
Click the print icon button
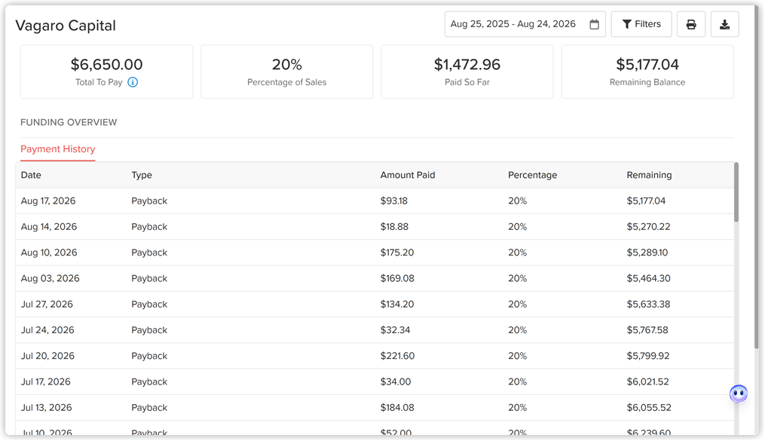point(691,24)
